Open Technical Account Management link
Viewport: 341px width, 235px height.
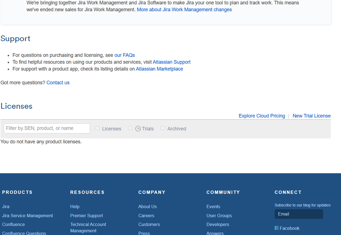[88, 228]
